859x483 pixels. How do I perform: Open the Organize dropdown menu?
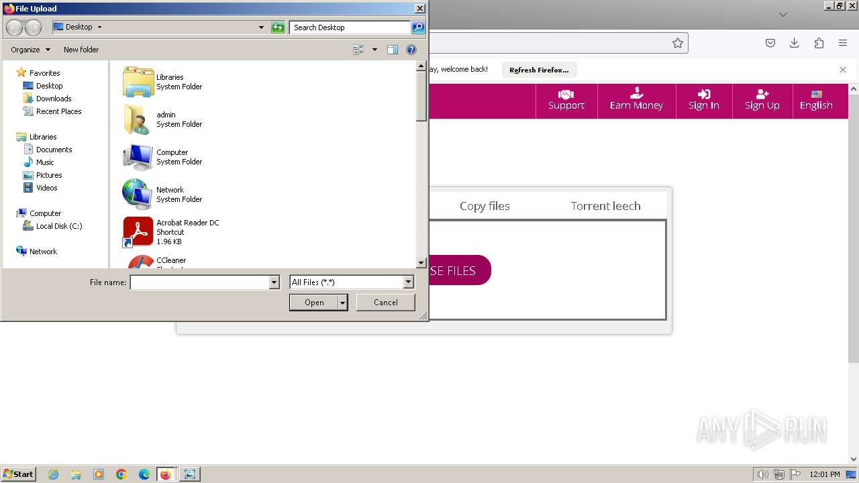(x=30, y=50)
